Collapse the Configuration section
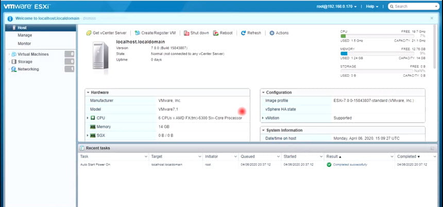 263,92
